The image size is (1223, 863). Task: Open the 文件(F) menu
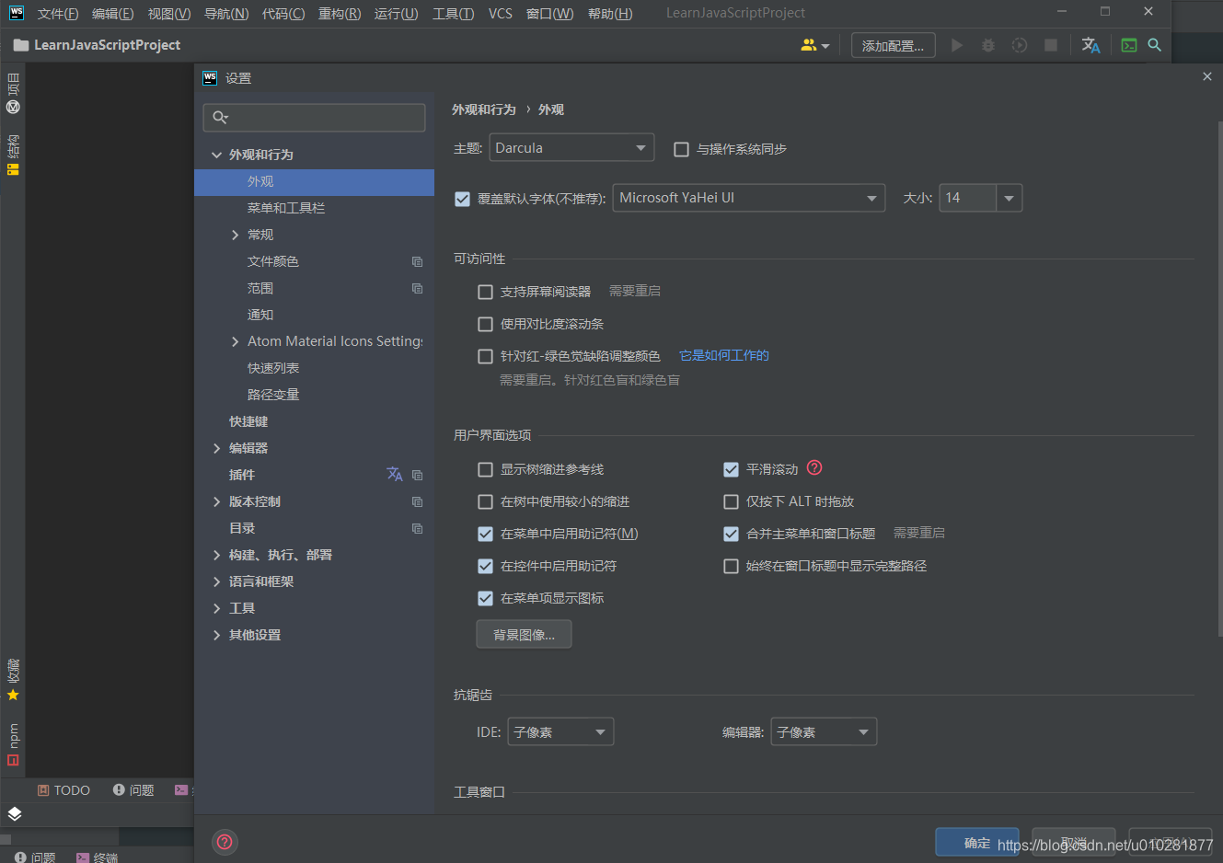pyautogui.click(x=58, y=13)
